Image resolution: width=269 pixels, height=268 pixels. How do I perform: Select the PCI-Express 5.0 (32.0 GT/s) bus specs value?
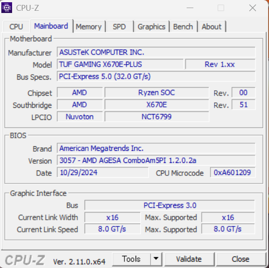(156, 77)
